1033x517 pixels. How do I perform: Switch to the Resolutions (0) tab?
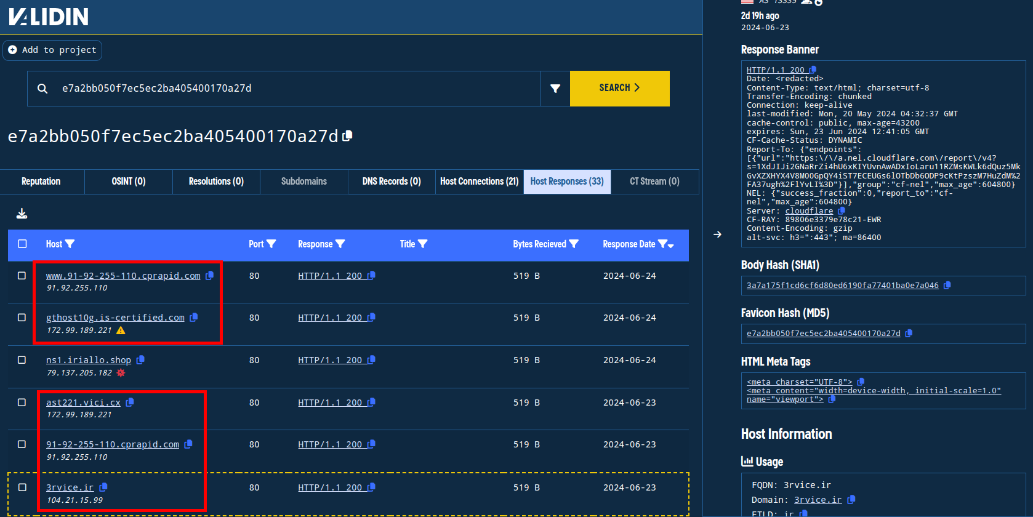216,182
